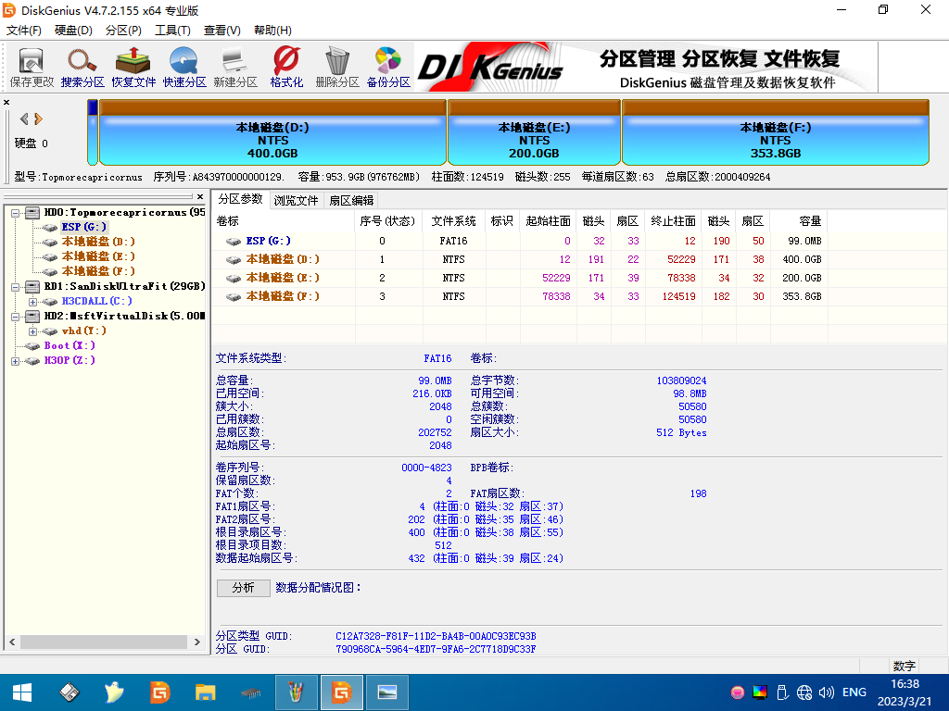This screenshot has width=949, height=711.
Task: Go to previous disk with left arrow
Action: pos(24,119)
